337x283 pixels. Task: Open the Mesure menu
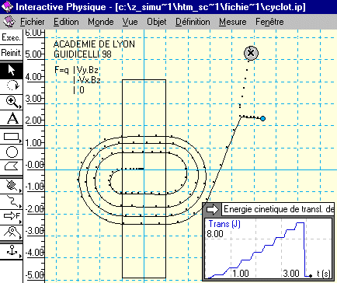tap(233, 22)
